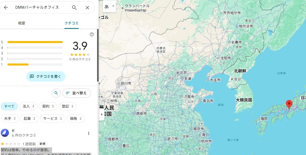
Task: Search within reviews using round magnifier button
Action: pos(56,93)
